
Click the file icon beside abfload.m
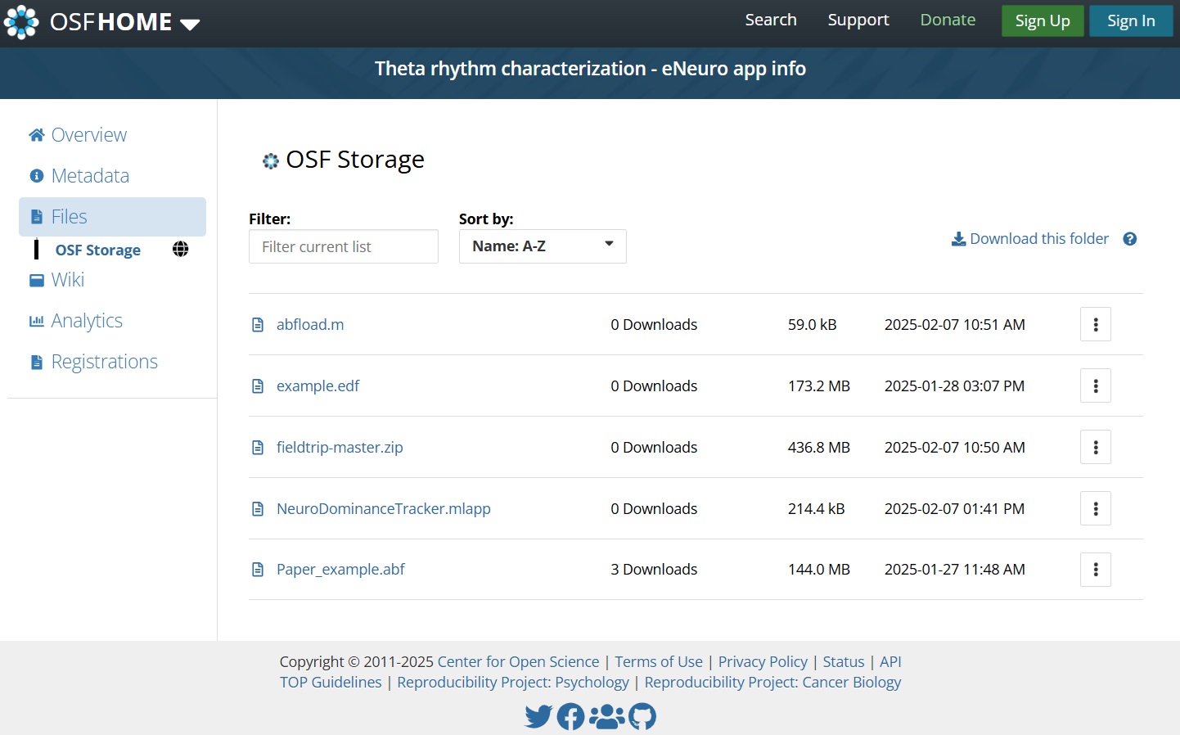coord(258,324)
